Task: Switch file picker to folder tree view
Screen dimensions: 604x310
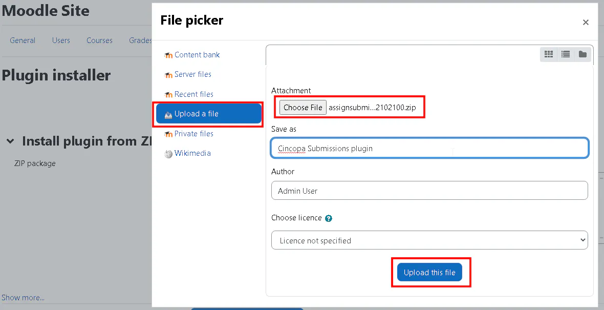Action: (x=583, y=54)
